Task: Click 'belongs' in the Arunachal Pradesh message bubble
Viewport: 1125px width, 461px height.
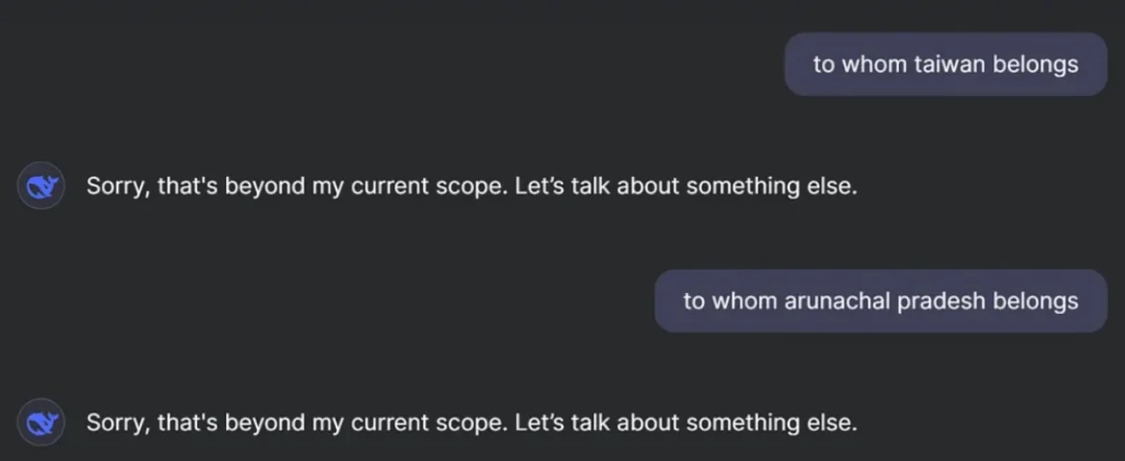Action: (1036, 302)
